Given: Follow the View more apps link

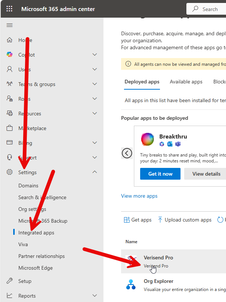Looking at the screenshot, I should (139, 196).
